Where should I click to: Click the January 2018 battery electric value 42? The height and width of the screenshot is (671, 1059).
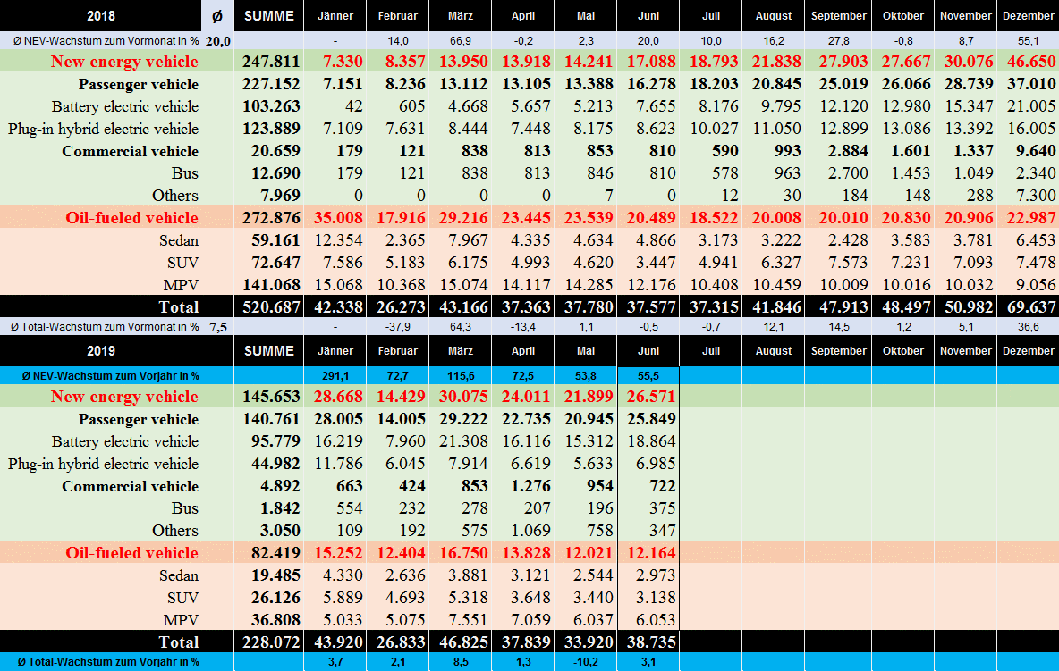pos(354,106)
